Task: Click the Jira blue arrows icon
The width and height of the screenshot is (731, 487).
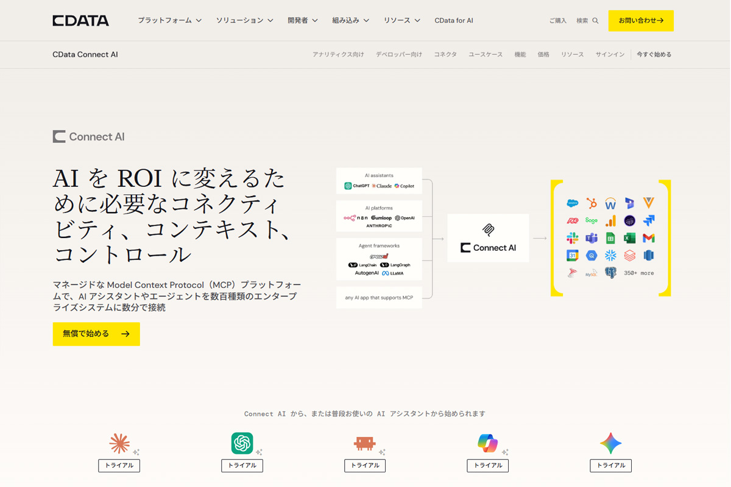Action: 648,220
